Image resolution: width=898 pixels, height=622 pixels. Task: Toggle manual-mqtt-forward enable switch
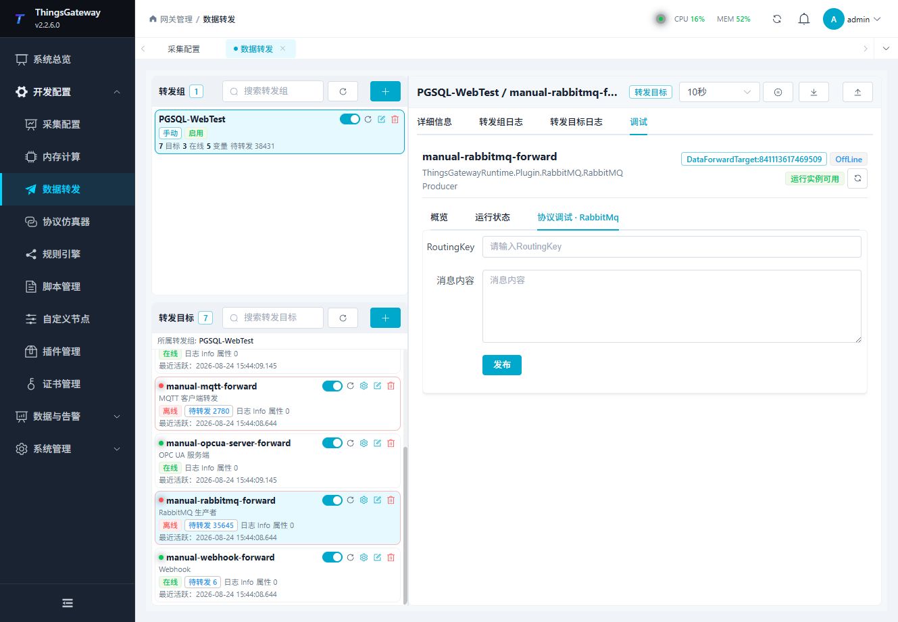332,386
